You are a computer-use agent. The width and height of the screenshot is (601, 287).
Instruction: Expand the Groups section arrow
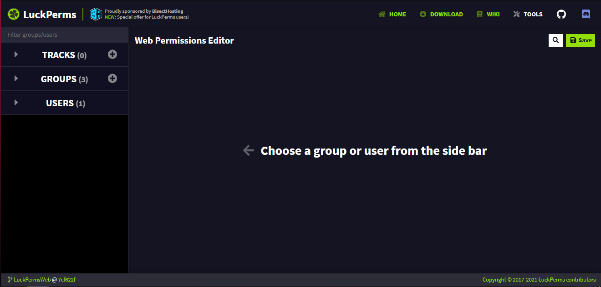tap(16, 79)
